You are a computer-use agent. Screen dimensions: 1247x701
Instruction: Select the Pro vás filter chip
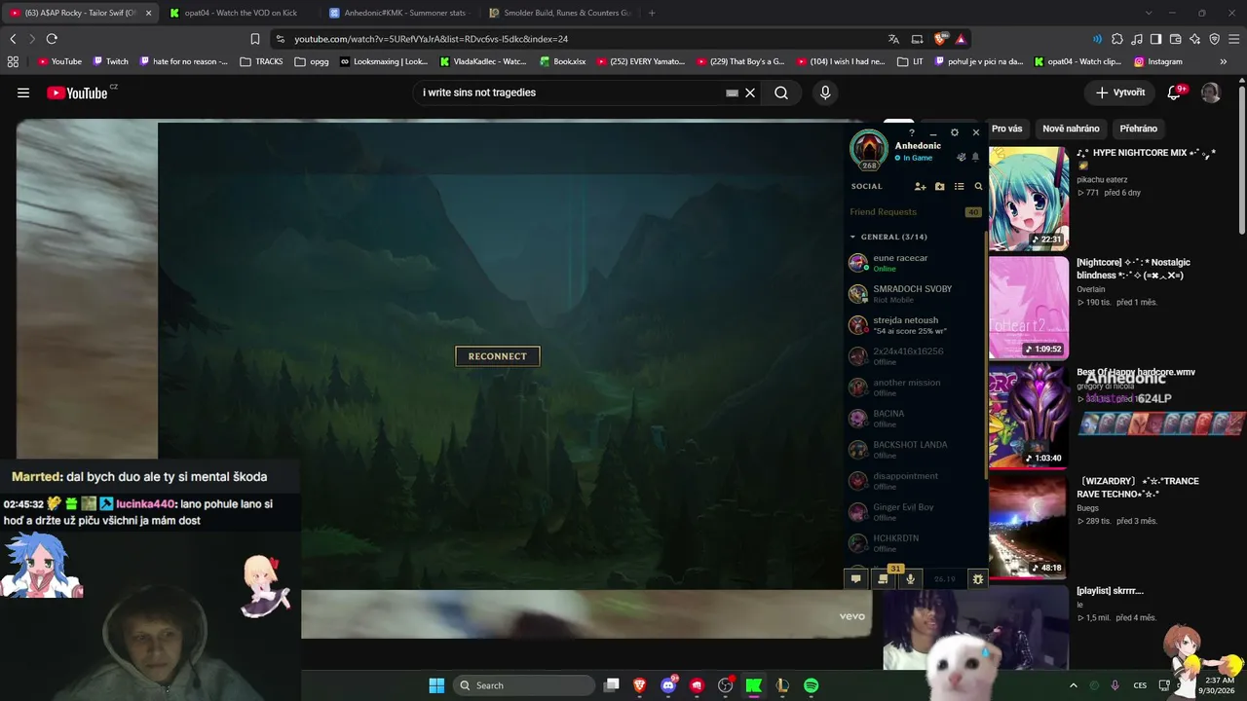coord(1006,129)
